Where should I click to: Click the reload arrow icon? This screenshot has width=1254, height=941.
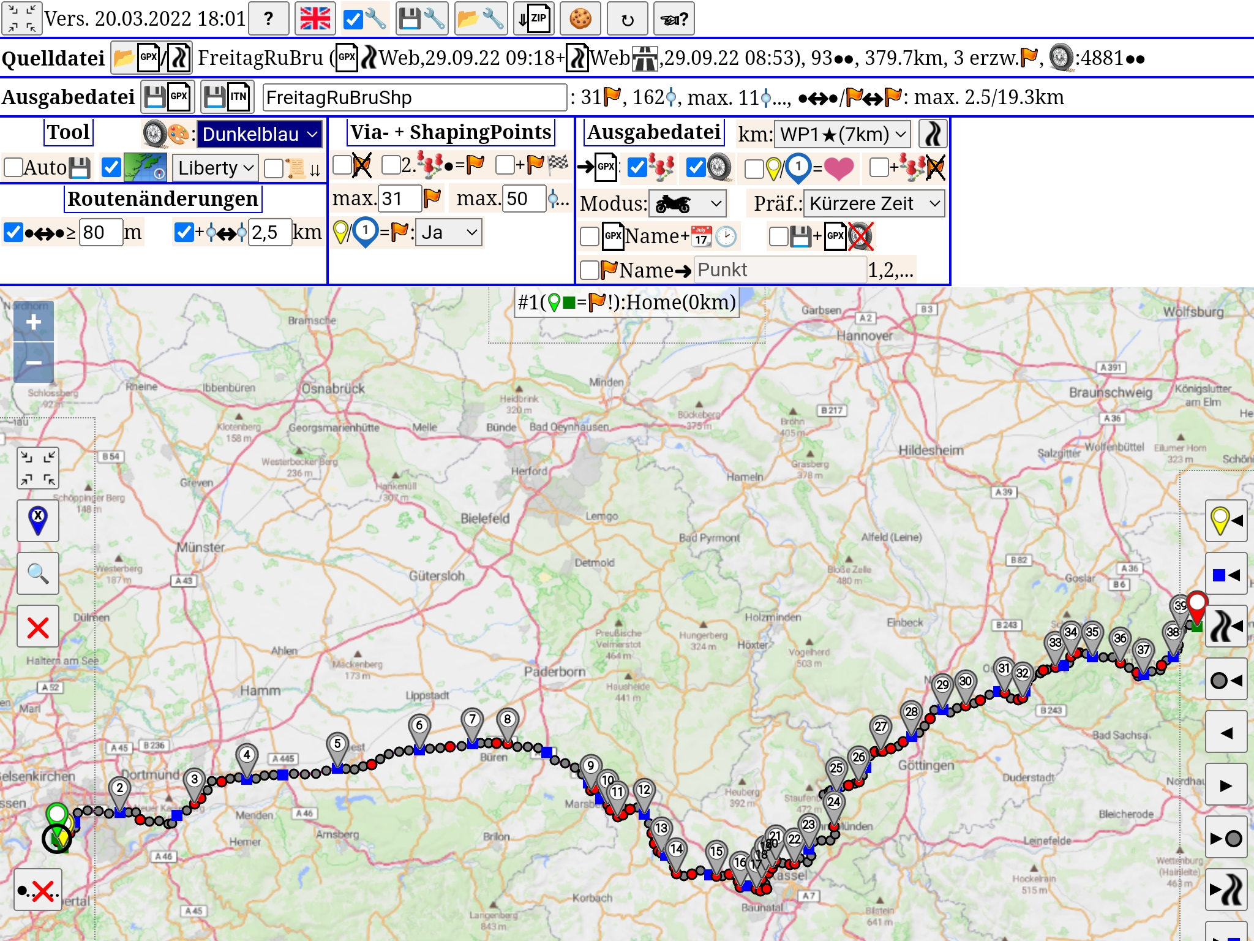tap(627, 20)
